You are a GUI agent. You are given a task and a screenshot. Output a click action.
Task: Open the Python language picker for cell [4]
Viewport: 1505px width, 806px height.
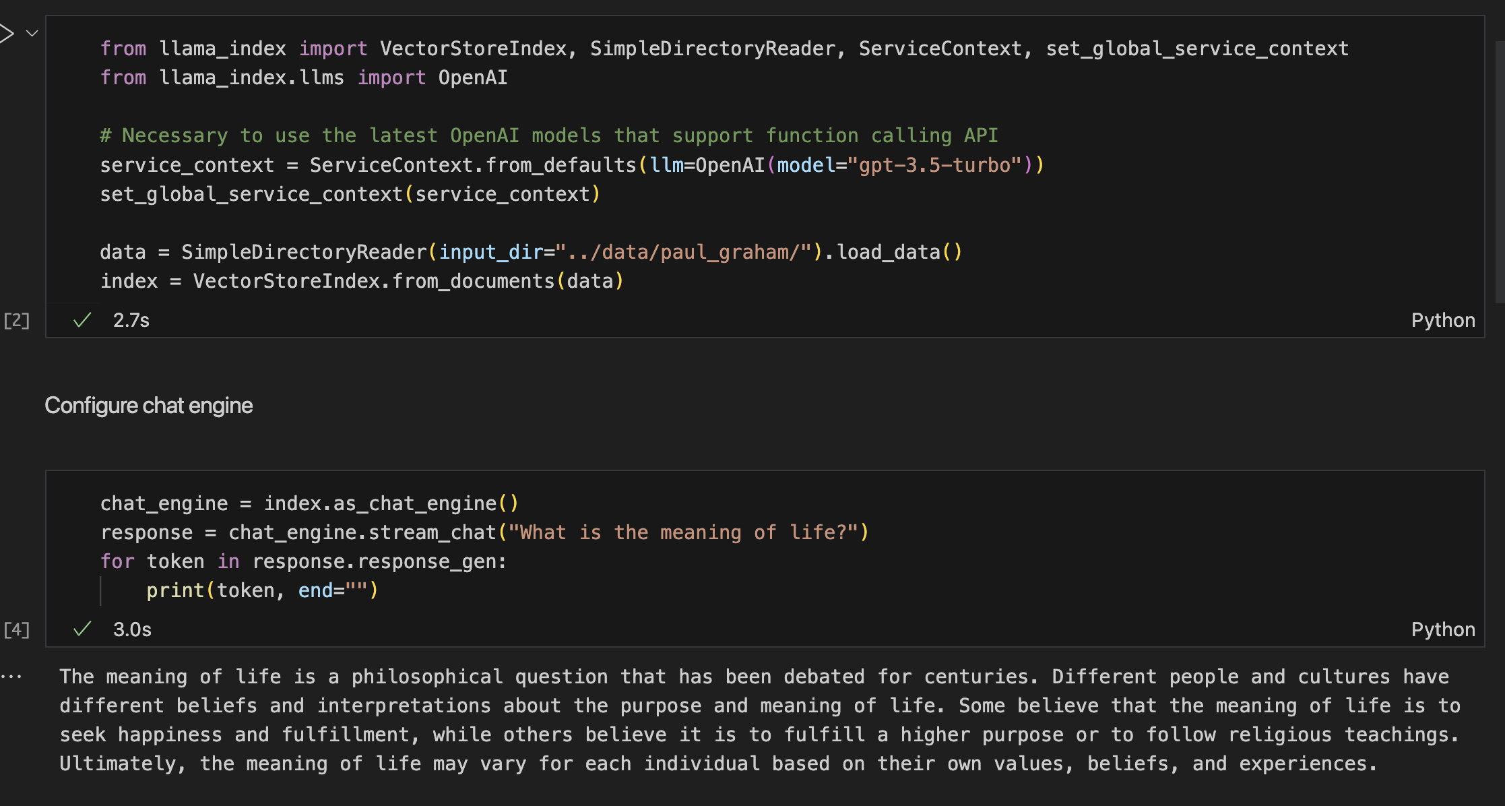tap(1443, 629)
